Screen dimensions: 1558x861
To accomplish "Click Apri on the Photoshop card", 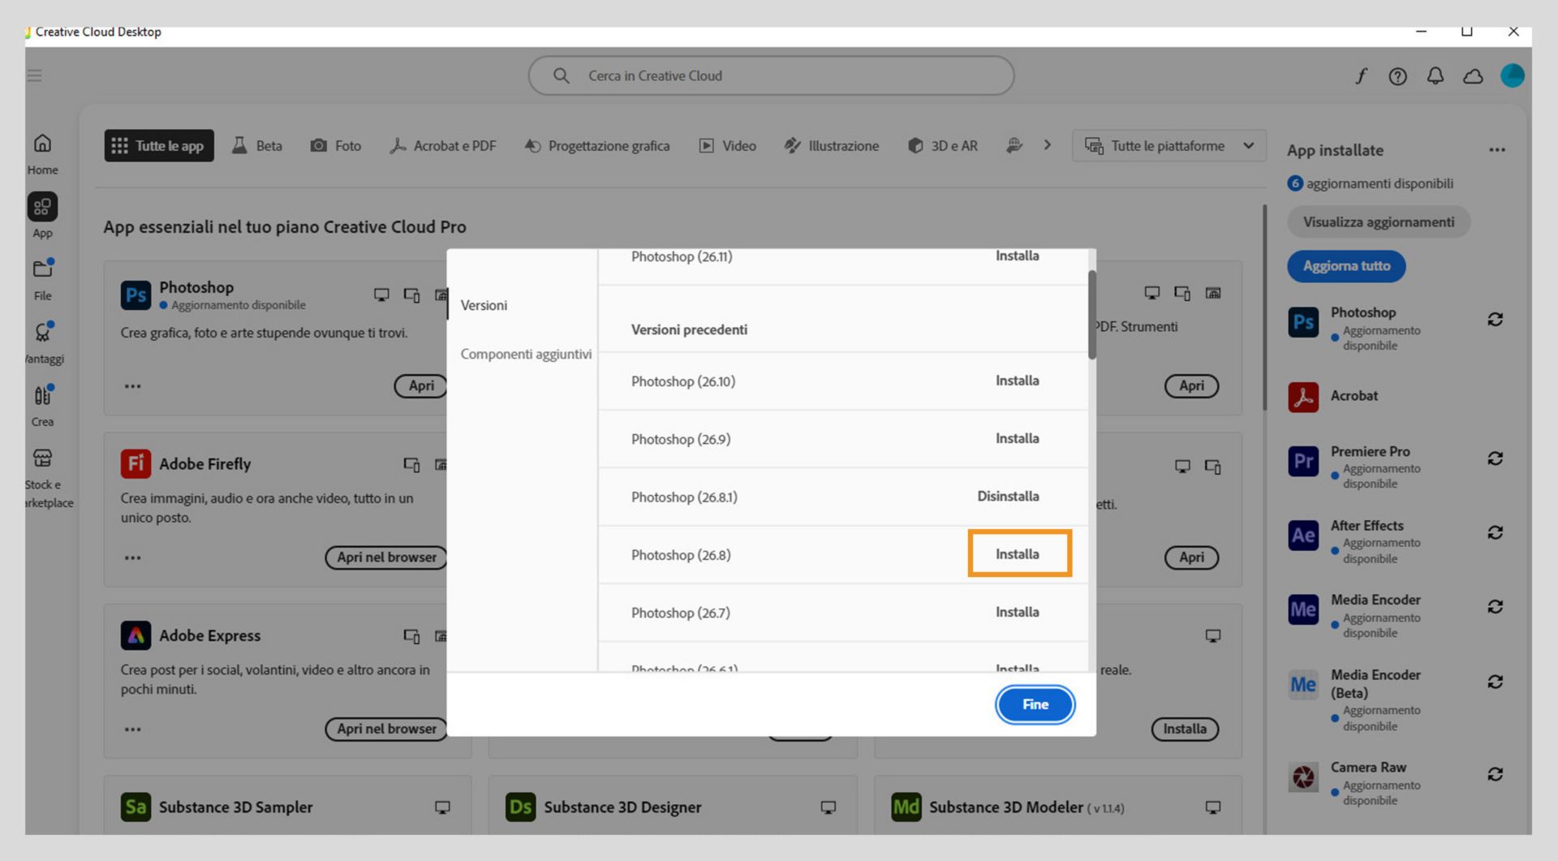I will click(420, 386).
